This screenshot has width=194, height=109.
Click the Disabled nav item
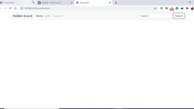[57, 16]
